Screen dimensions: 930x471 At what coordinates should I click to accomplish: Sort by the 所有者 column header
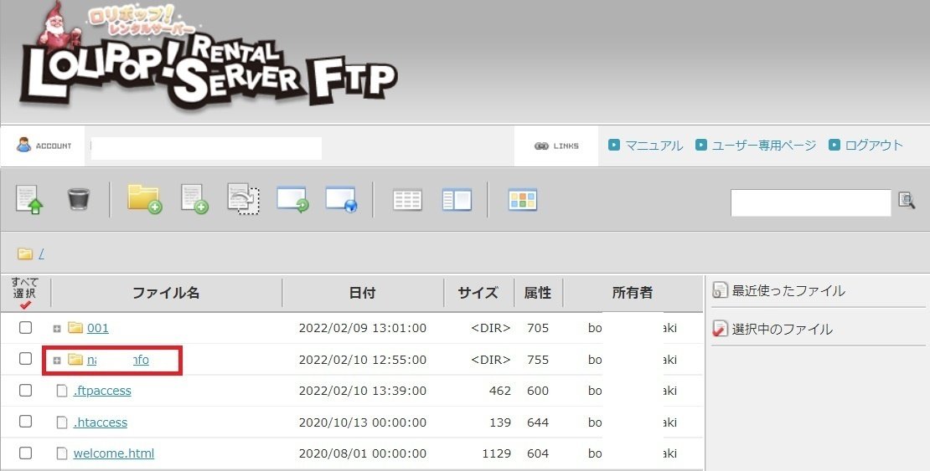633,293
